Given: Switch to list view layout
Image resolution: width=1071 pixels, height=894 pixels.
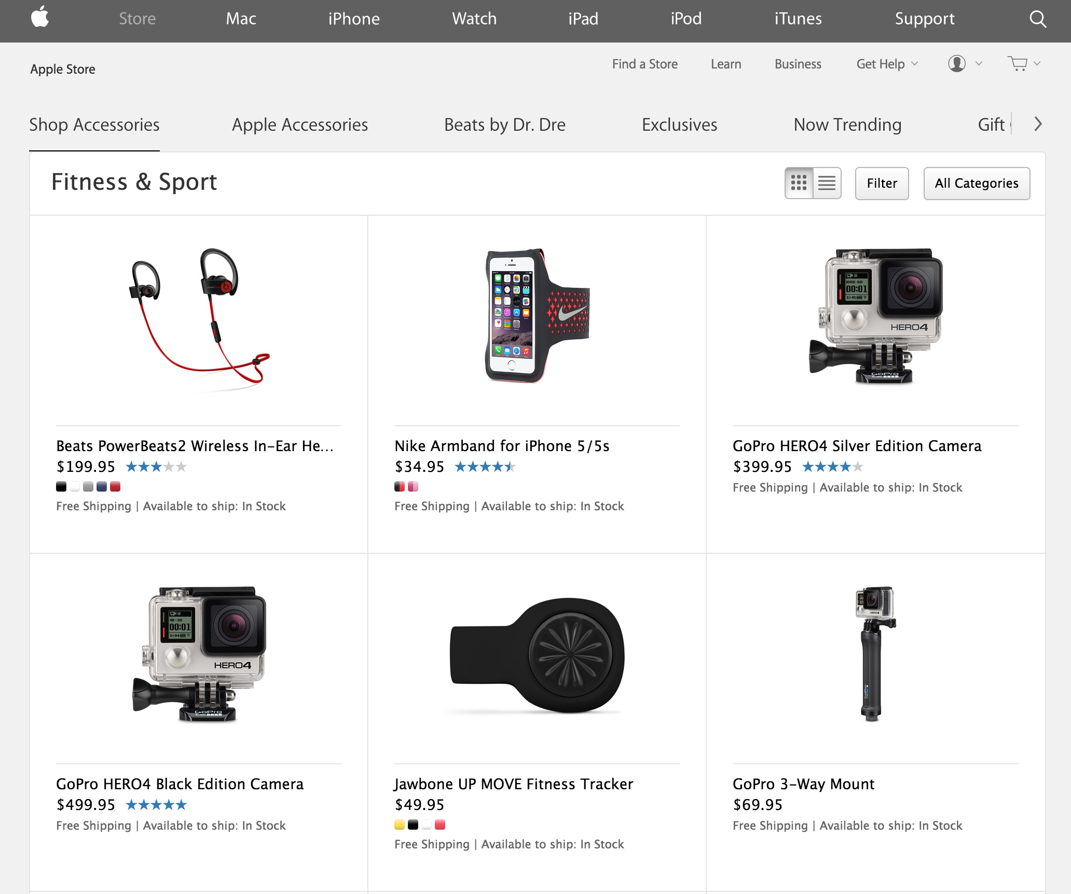Looking at the screenshot, I should pos(827,183).
